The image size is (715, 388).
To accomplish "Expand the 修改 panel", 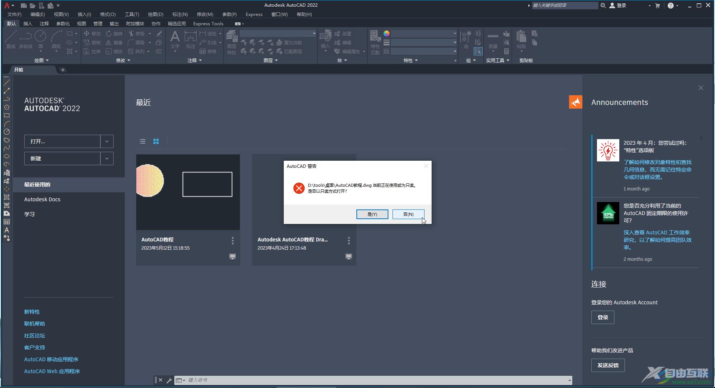I will 123,60.
